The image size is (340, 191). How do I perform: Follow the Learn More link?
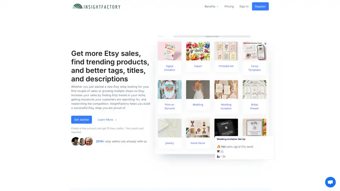coord(106,120)
